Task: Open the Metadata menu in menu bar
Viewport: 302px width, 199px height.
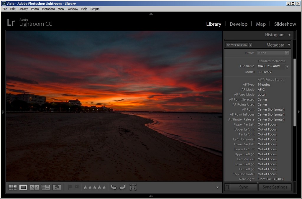Action: pyautogui.click(x=48, y=9)
